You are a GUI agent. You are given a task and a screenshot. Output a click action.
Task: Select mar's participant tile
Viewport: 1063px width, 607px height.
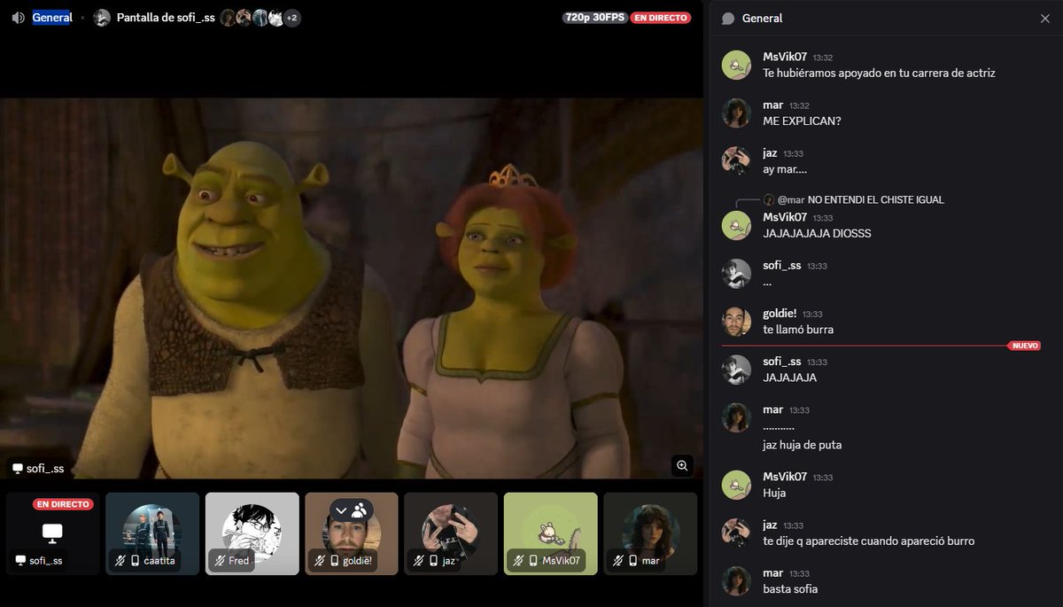click(650, 533)
